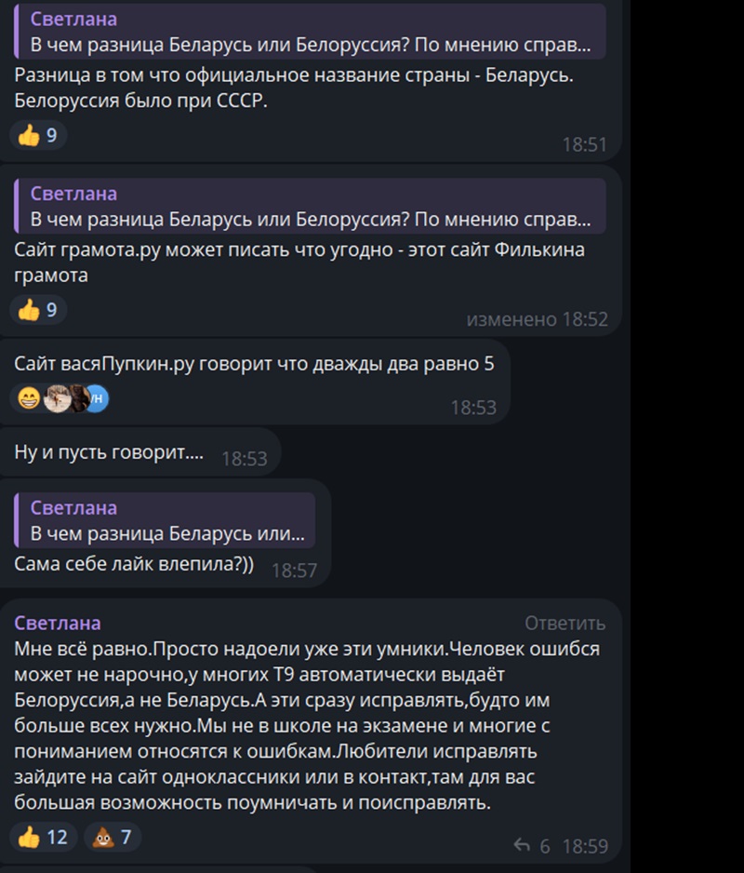This screenshot has height=873, width=744.
Task: Click the grinning emoji reaction under васяПупкин message
Action: pos(29,398)
